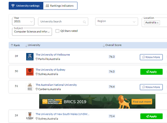Click the location pin beside Parkville, Australia
The width and height of the screenshot is (167, 123).
[x=37, y=59]
